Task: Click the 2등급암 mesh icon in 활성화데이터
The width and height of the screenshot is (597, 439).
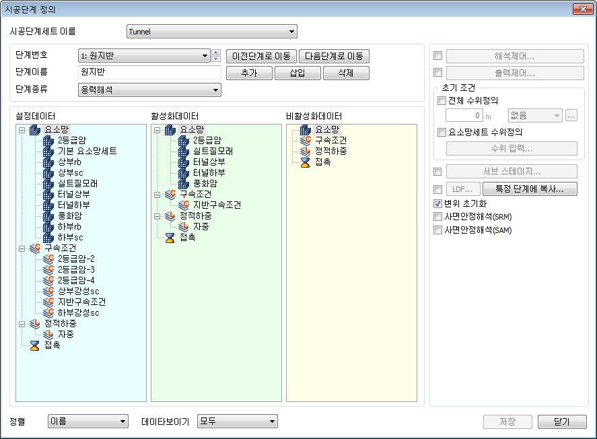Action: point(184,141)
